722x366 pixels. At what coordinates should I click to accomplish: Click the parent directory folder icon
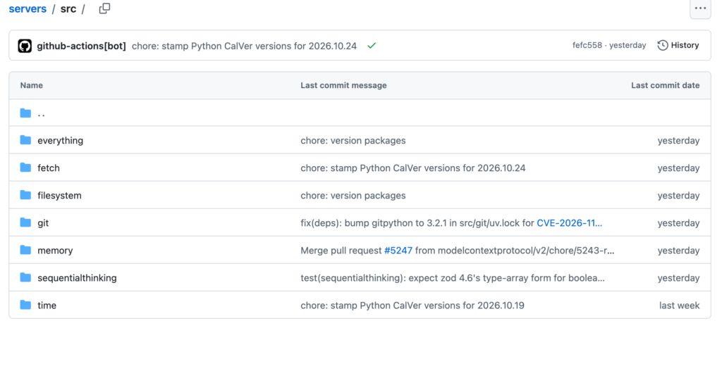click(x=26, y=113)
